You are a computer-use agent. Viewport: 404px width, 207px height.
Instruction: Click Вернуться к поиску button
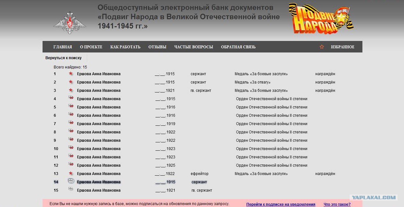[64, 58]
